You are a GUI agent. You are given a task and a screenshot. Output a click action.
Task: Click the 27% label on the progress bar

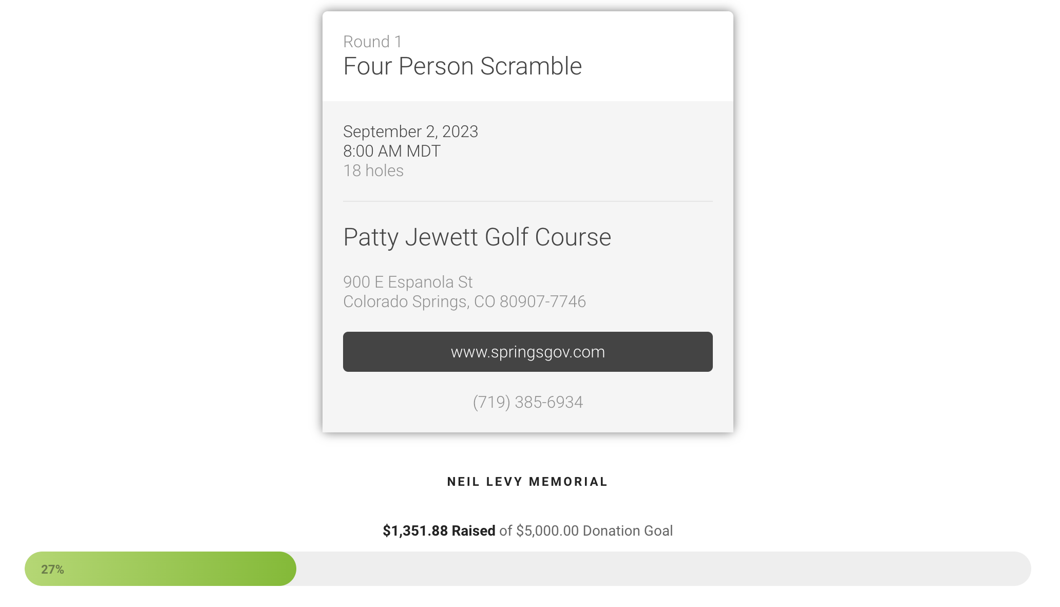coord(52,569)
